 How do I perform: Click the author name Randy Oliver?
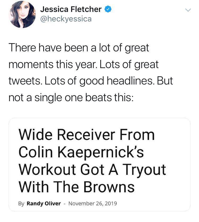[43, 204]
